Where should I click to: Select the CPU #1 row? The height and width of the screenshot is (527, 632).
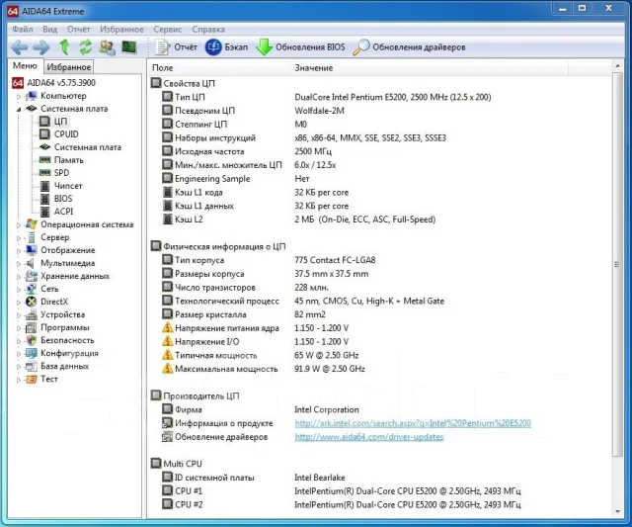coord(342,491)
